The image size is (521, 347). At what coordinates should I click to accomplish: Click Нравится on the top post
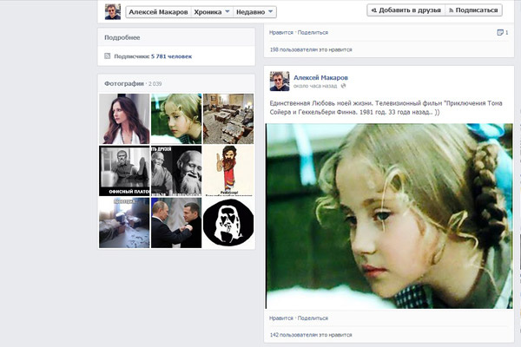tap(281, 33)
